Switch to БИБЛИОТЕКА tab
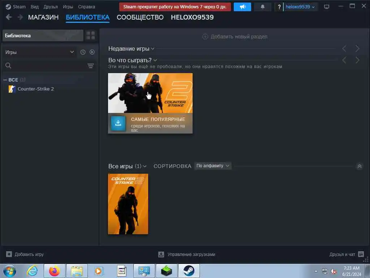Viewport: 370px width, 278px height. (87, 17)
